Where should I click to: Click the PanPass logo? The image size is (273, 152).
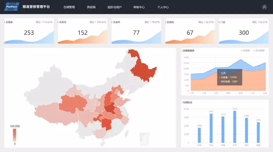[x=12, y=7]
